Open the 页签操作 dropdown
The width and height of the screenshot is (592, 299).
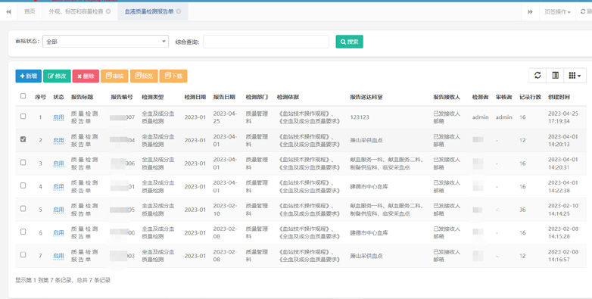tap(557, 11)
